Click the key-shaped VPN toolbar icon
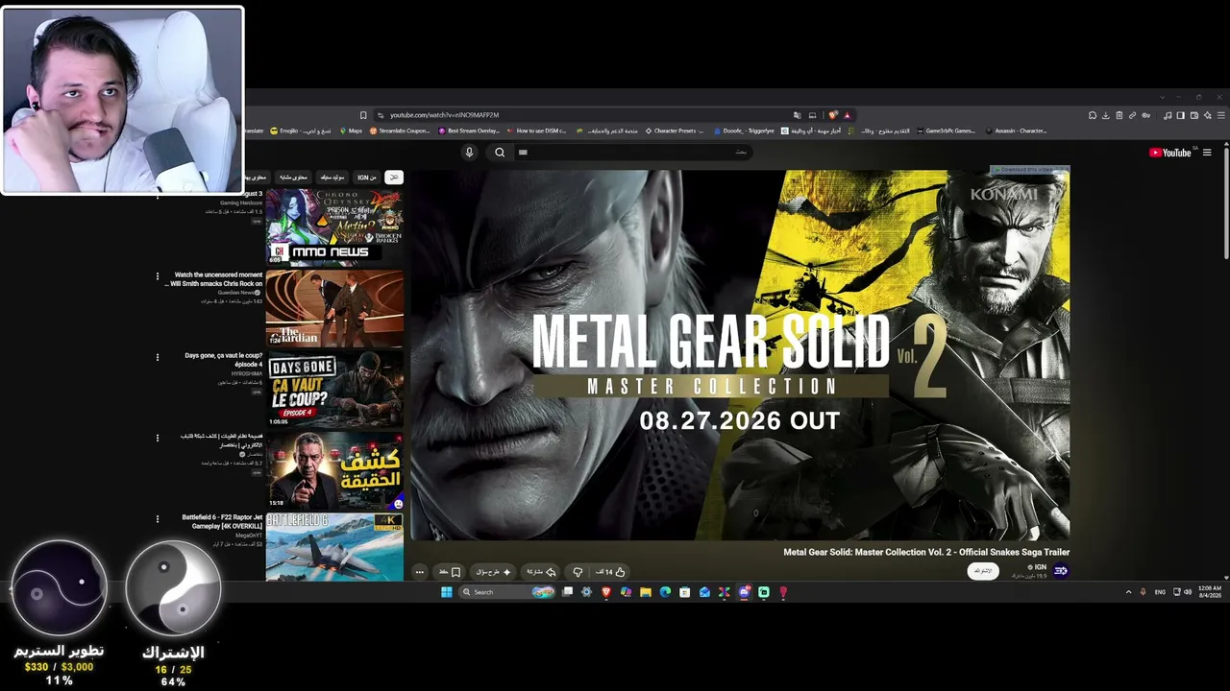Screen dimensions: 1230x691 pos(1145,115)
